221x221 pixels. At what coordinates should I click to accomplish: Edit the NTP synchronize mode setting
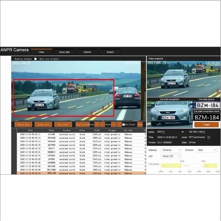click(x=209, y=137)
